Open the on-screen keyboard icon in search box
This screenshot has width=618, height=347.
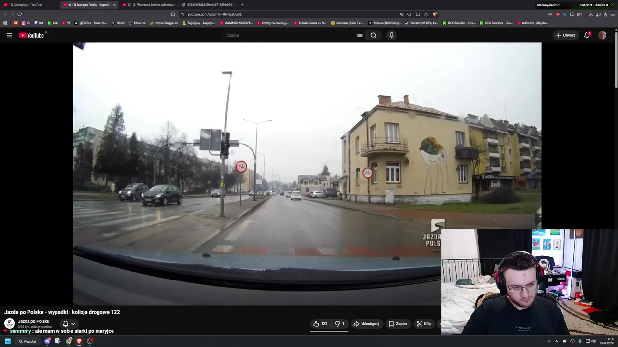pos(360,35)
